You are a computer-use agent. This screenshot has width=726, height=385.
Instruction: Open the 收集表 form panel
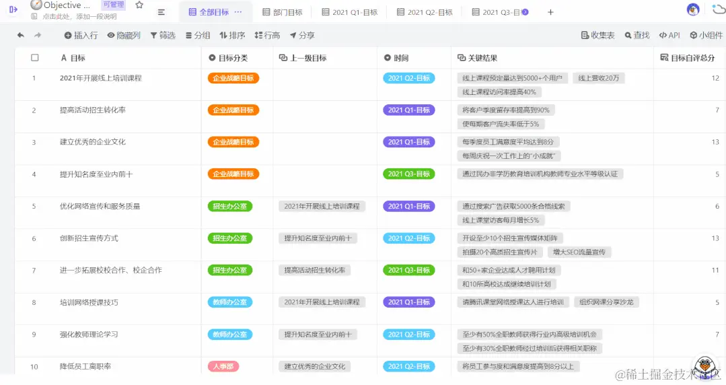pyautogui.click(x=597, y=35)
